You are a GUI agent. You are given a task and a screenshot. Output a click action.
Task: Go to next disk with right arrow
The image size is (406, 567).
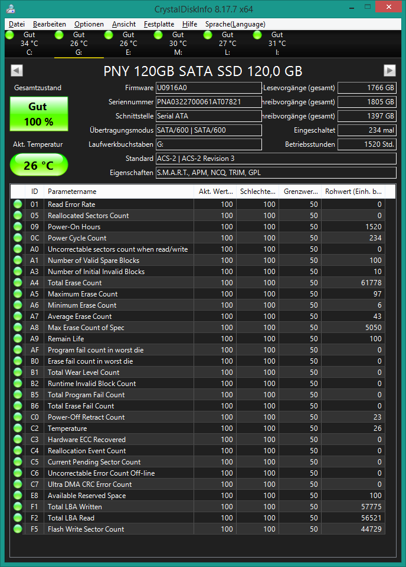click(x=389, y=70)
